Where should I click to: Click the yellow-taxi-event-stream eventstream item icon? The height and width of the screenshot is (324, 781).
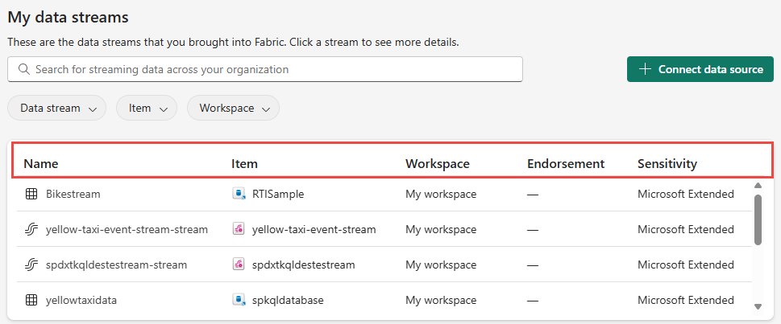coord(239,229)
